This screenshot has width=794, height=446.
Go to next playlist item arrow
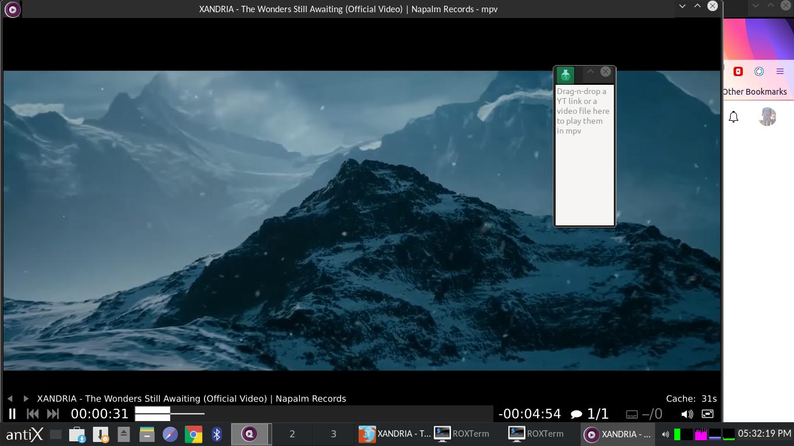pos(26,398)
